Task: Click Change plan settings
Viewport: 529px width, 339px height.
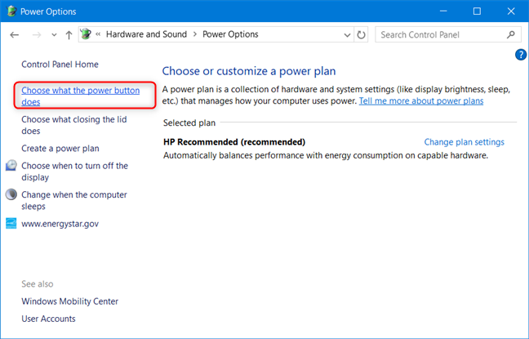Action: pos(464,142)
